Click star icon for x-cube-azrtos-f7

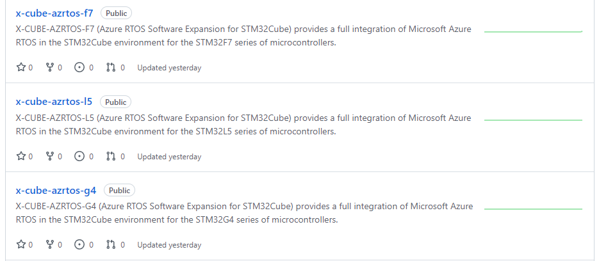(21, 67)
